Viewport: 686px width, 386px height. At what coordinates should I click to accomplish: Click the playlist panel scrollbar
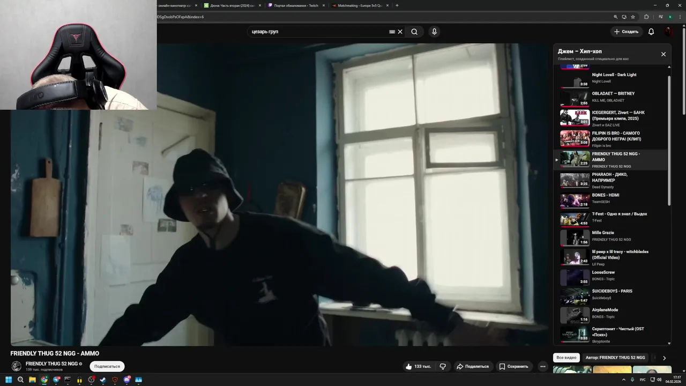pos(669,139)
